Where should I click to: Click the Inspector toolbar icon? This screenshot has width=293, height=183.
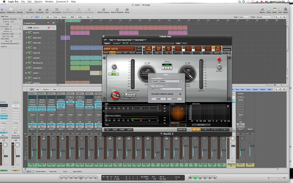(2, 10)
